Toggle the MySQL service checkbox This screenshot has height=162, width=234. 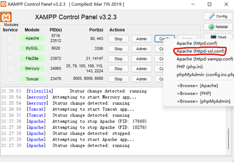click(11, 49)
